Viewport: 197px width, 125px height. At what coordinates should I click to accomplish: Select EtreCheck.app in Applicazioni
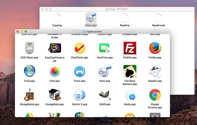pyautogui.click(x=80, y=48)
